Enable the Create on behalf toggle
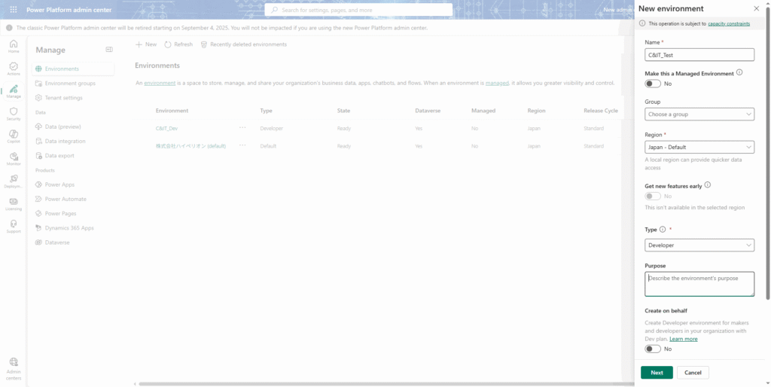Viewport: 771px width, 387px height. point(653,349)
